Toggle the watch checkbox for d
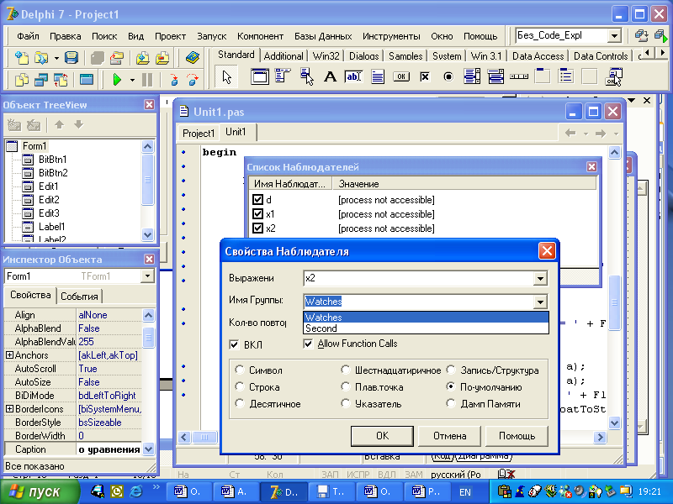 coord(257,199)
